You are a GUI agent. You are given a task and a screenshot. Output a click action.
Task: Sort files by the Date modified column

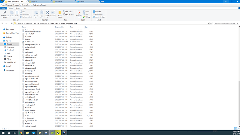click(x=59, y=27)
